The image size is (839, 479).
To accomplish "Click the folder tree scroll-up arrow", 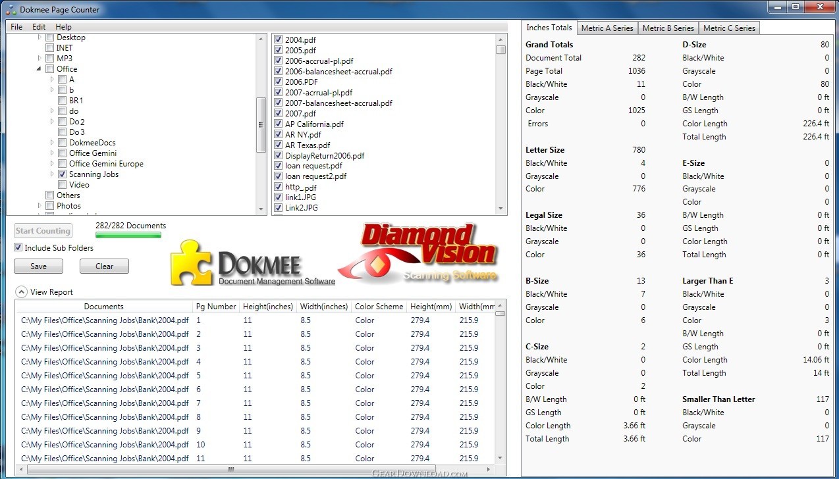I will pos(261,38).
